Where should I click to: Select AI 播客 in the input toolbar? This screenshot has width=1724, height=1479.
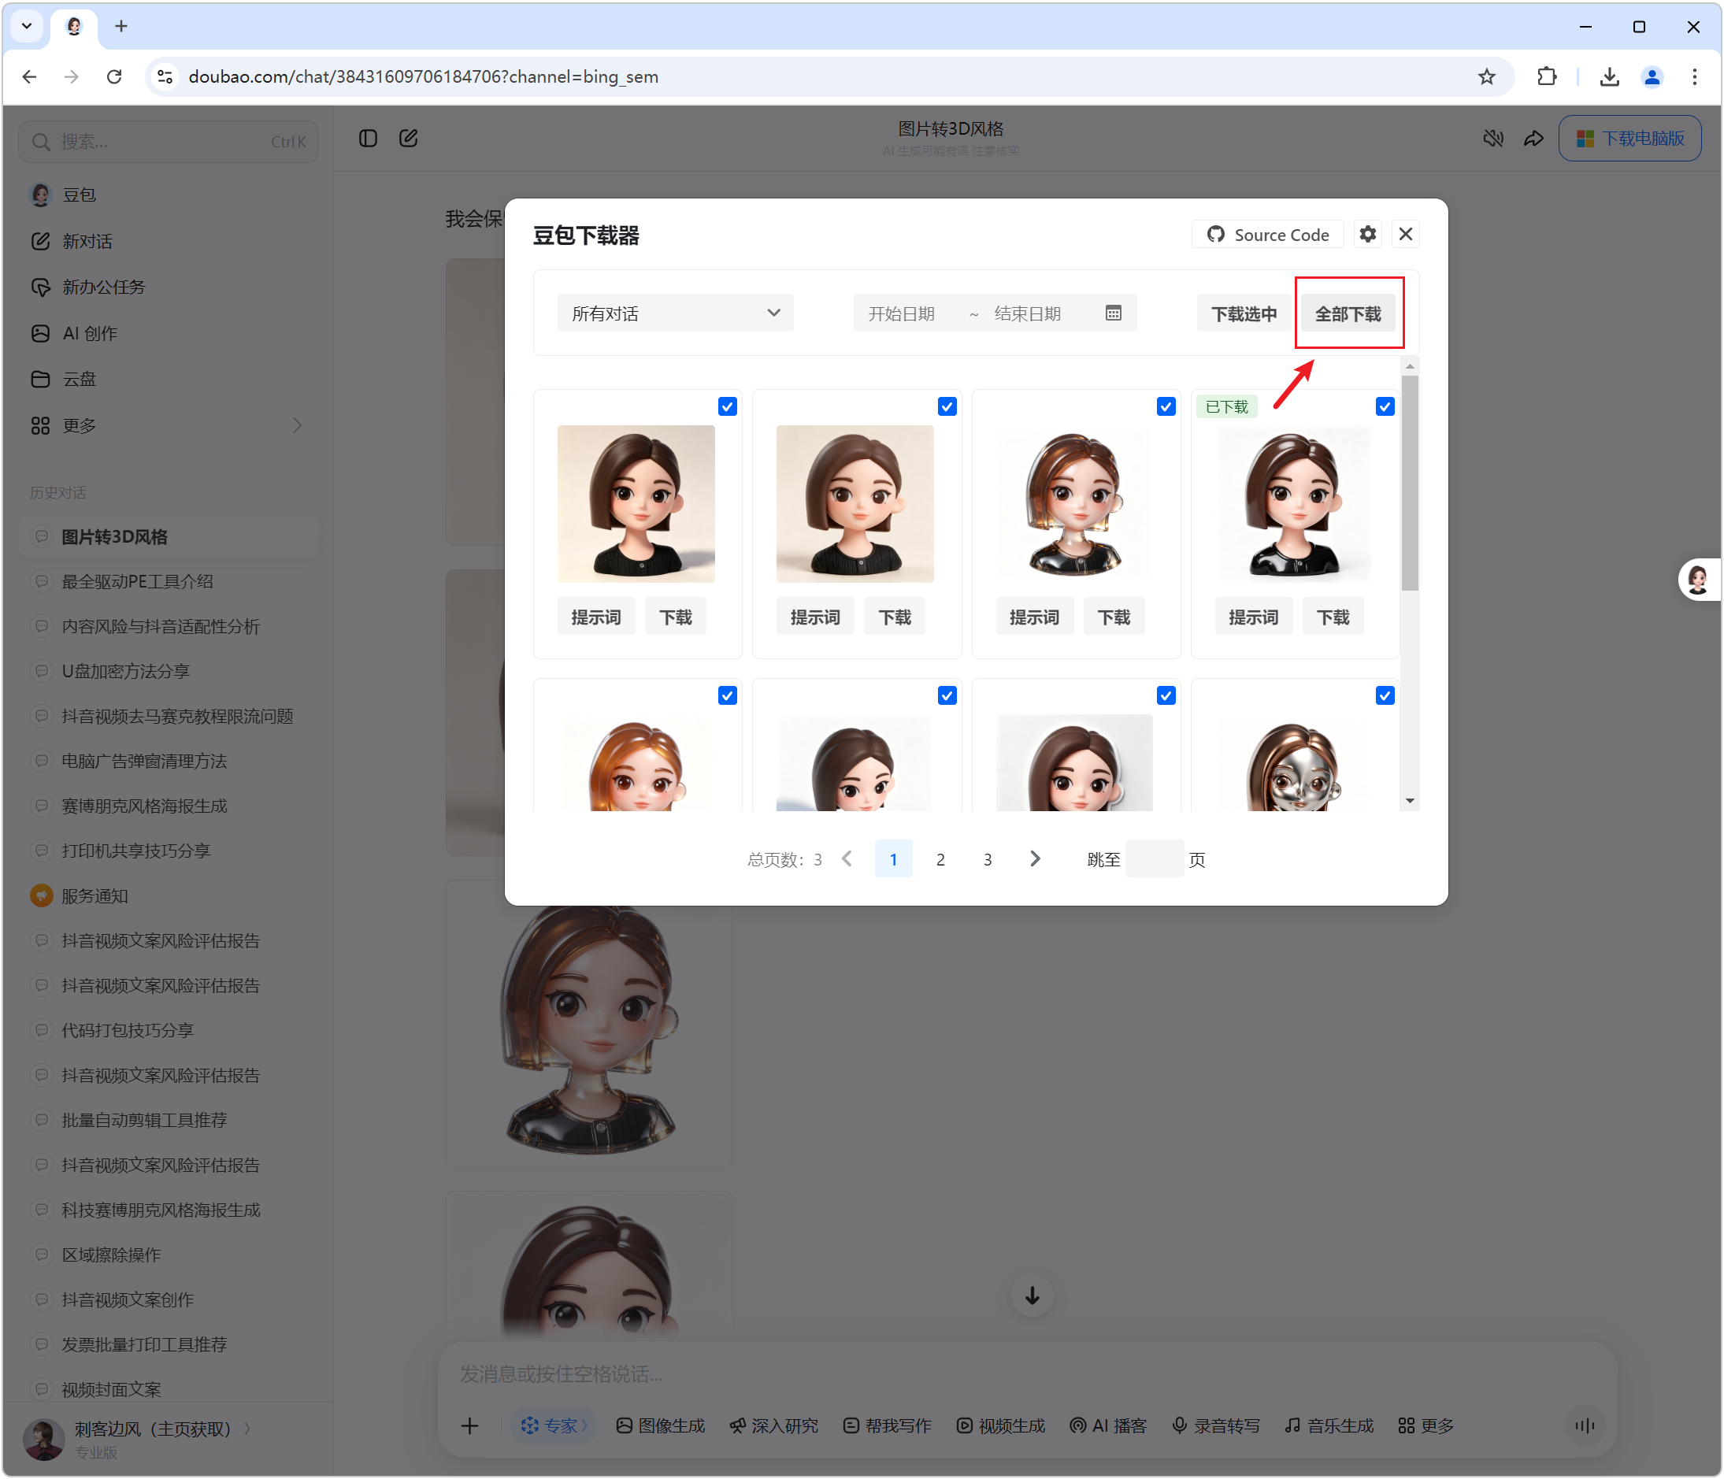(1108, 1425)
